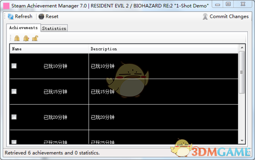Click the Unlock All open-padlock icon
This screenshot has height=160, width=255.
click(35, 38)
